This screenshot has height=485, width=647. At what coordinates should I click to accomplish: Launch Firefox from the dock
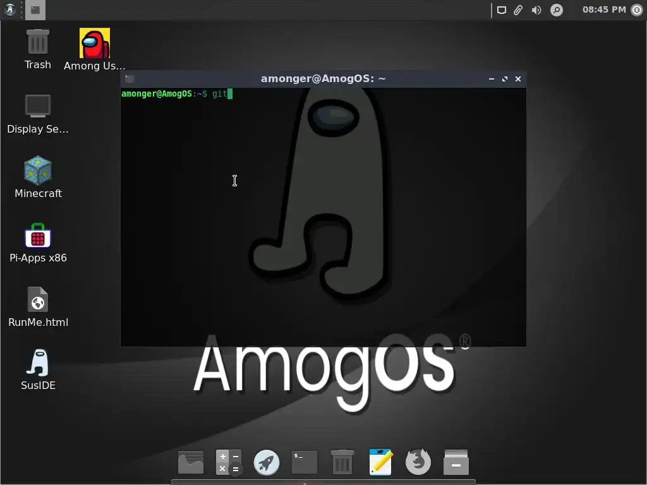[x=418, y=462]
